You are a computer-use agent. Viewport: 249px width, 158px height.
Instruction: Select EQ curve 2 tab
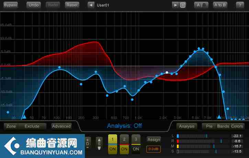[124, 139]
